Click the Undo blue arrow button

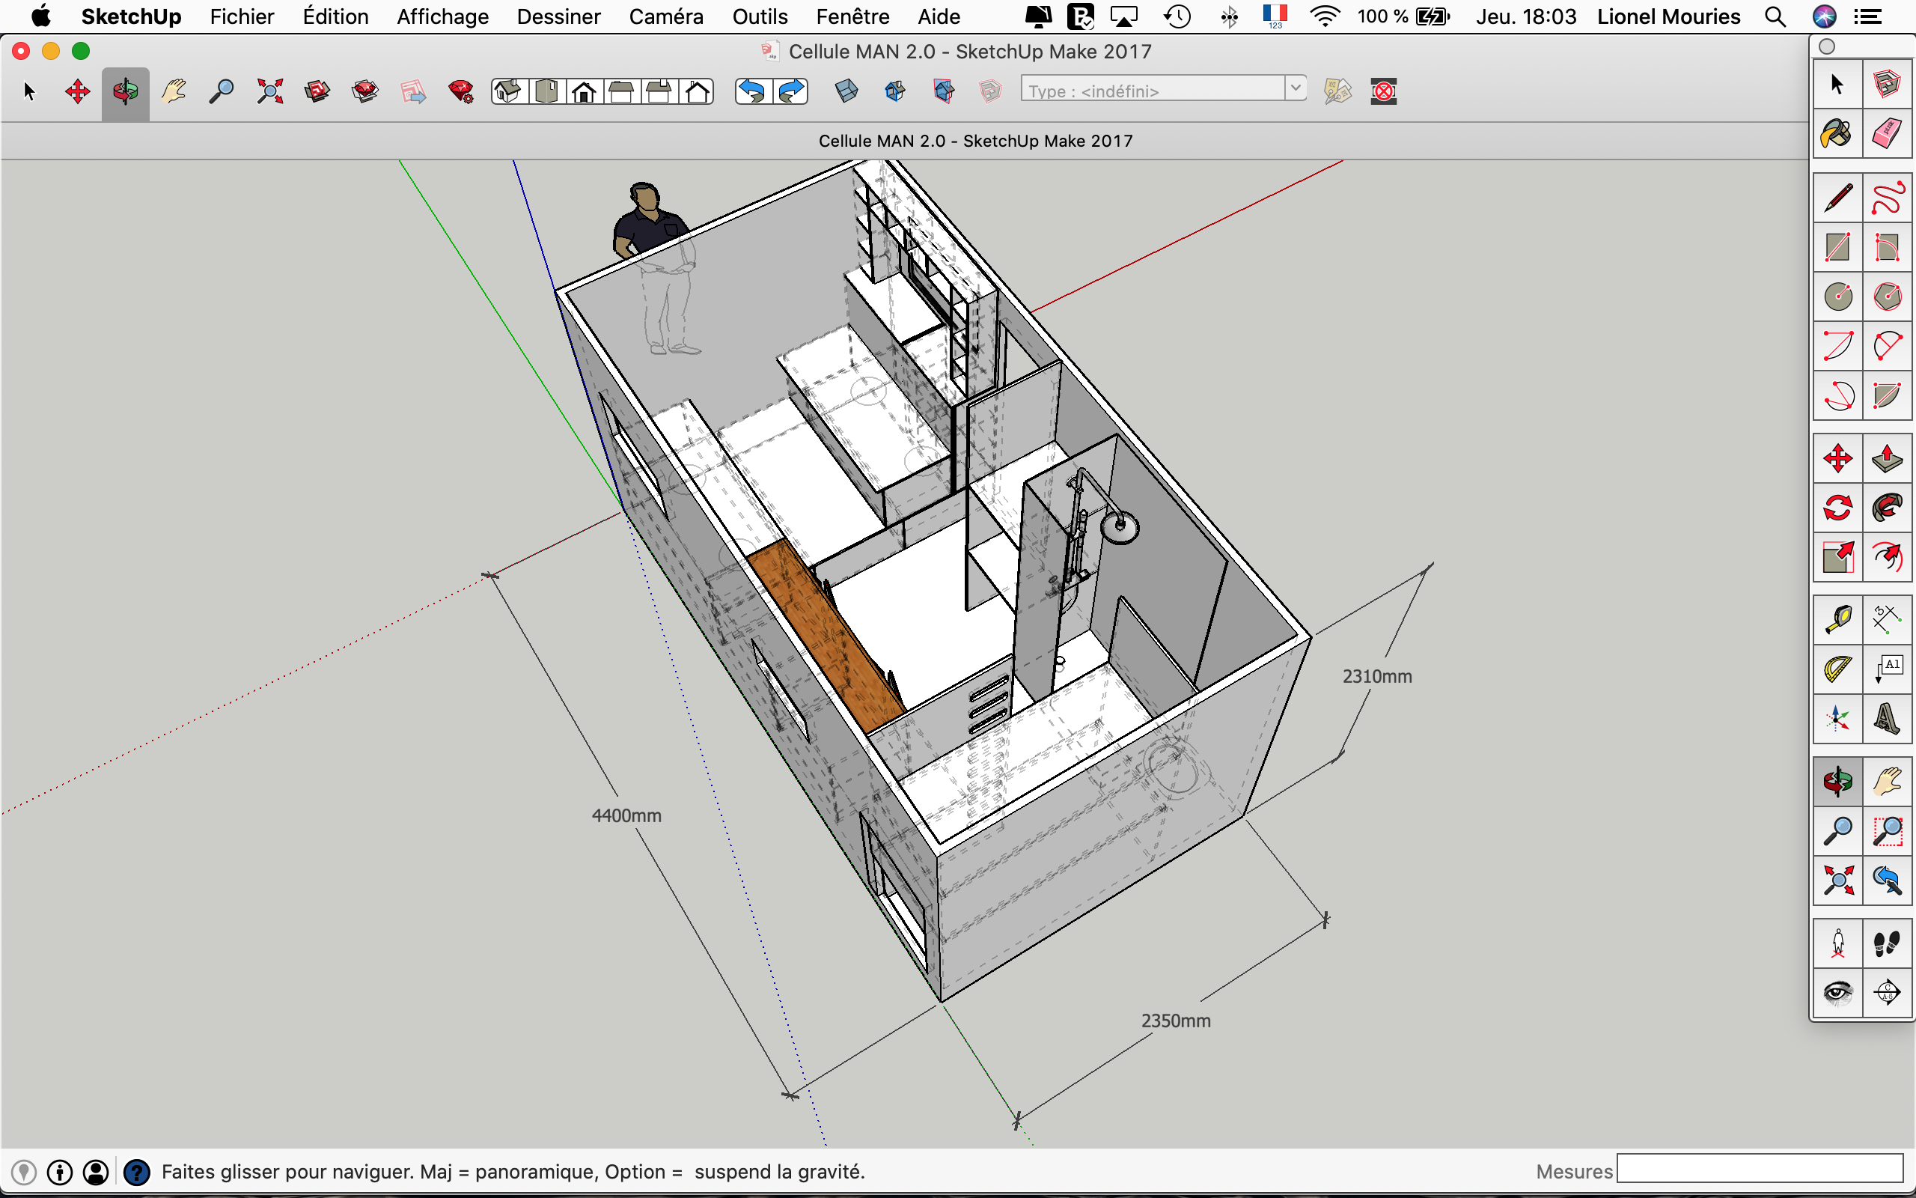click(753, 92)
